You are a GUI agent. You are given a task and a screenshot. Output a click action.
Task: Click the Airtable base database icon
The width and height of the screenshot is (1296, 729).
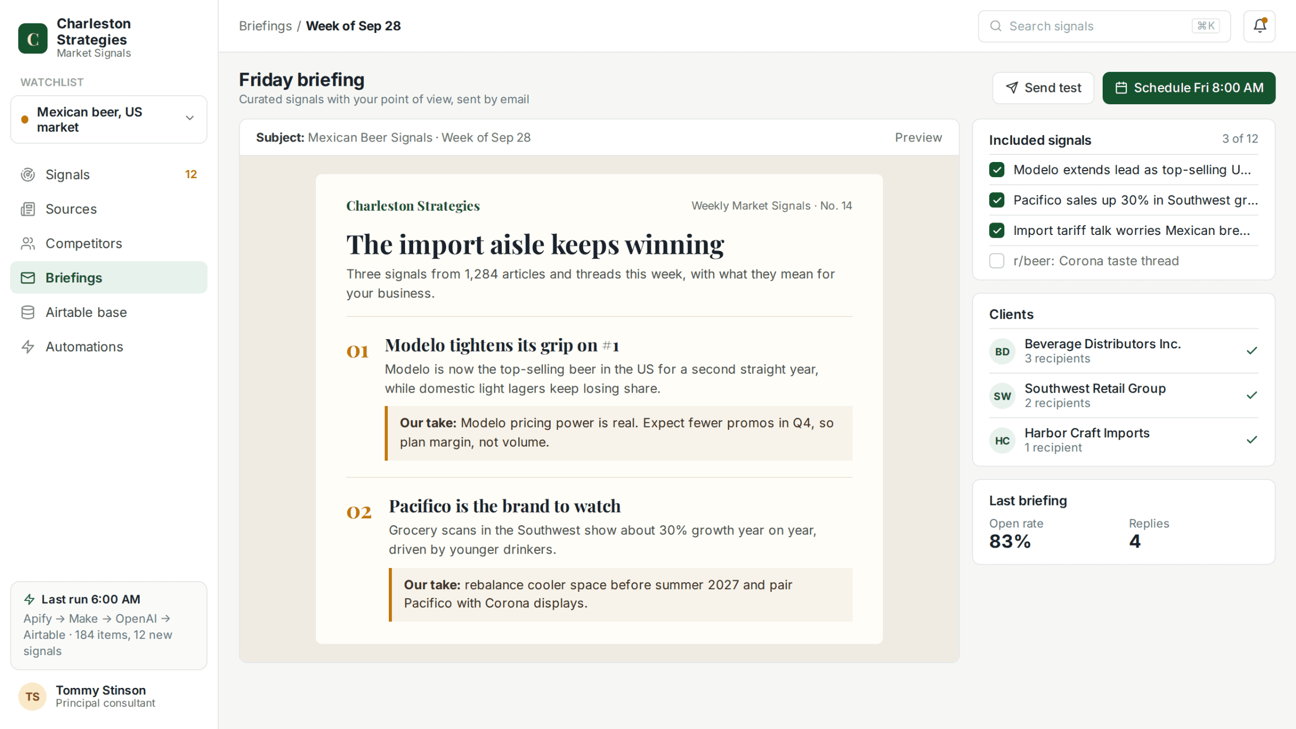click(x=28, y=312)
